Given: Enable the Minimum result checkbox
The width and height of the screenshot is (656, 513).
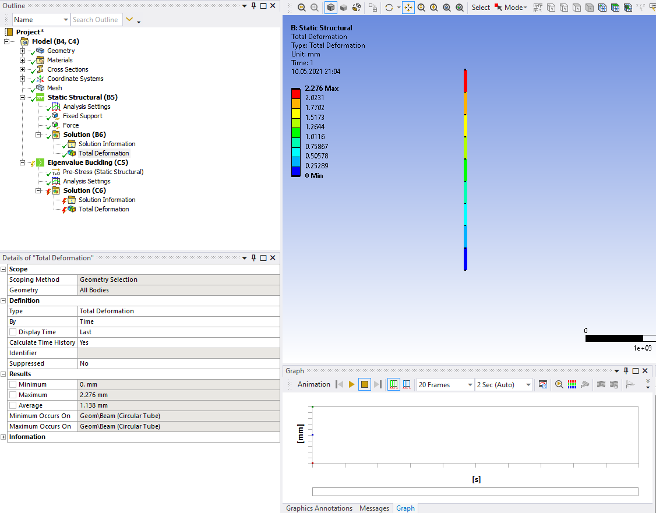Looking at the screenshot, I should (x=13, y=384).
